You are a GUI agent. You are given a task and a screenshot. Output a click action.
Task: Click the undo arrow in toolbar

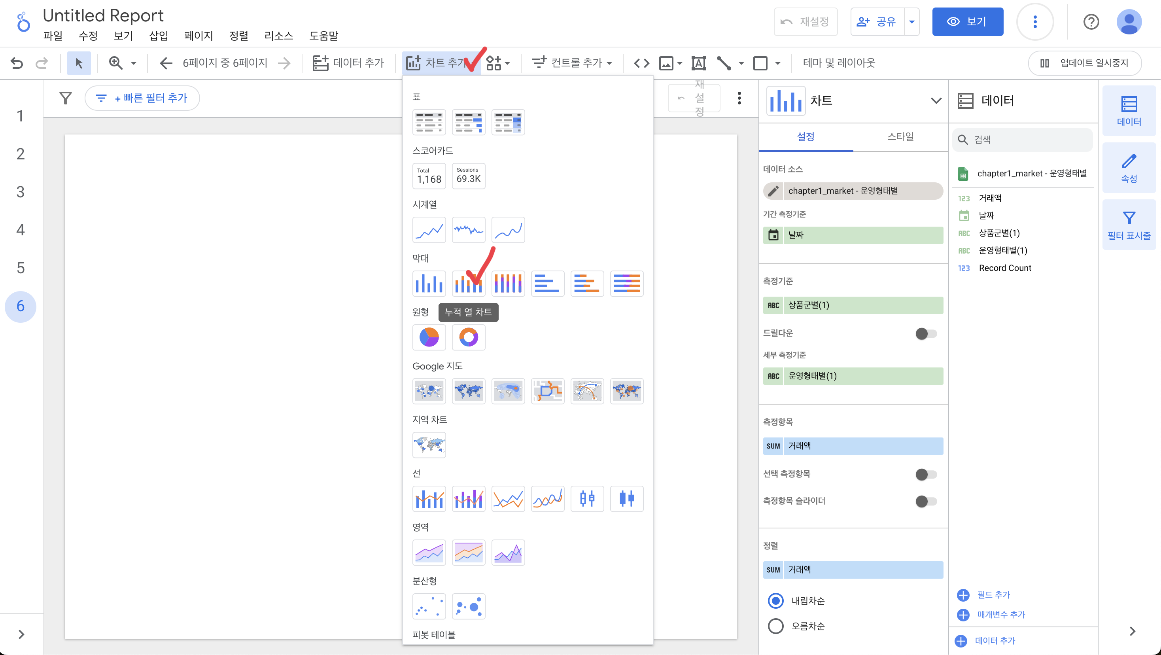pos(17,63)
